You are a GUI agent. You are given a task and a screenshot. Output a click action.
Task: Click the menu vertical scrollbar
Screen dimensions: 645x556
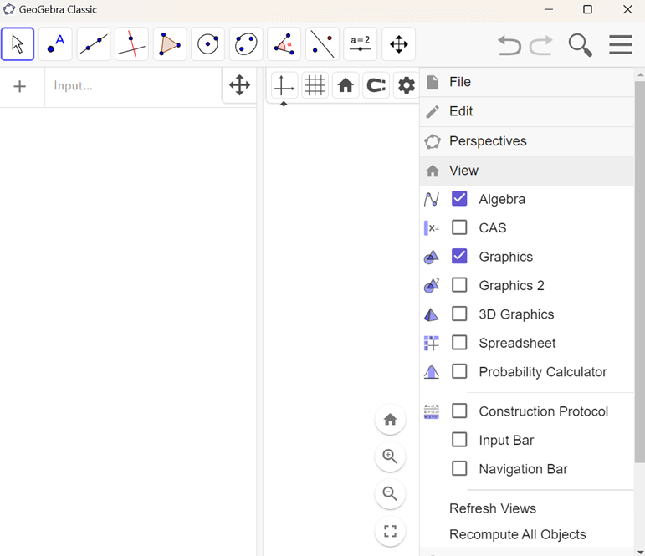(x=640, y=272)
